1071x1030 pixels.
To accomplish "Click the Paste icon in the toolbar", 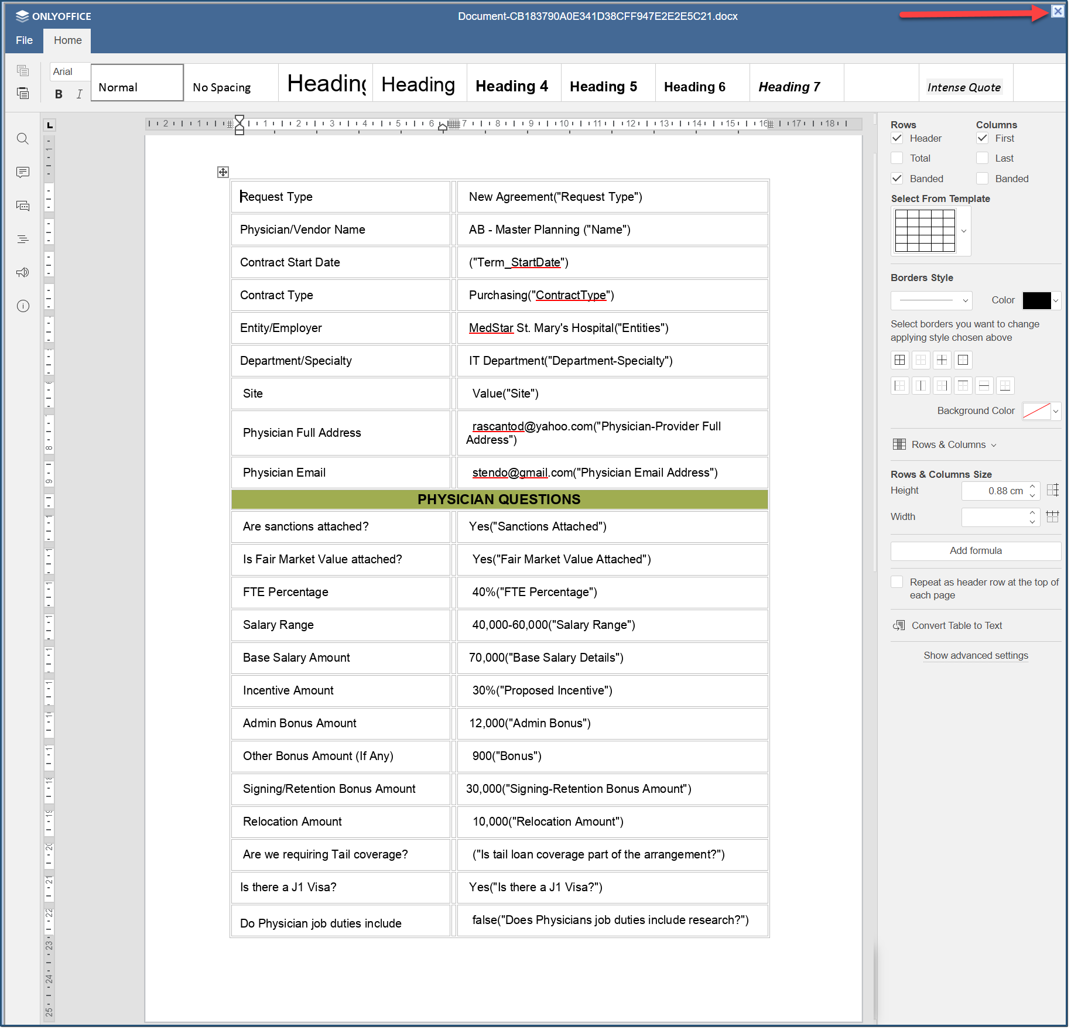I will click(x=23, y=93).
